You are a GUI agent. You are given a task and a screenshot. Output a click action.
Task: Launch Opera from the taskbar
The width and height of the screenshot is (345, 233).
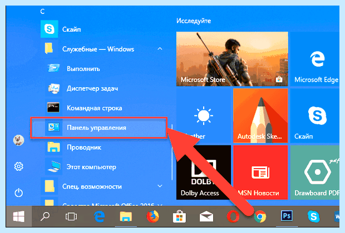pyautogui.click(x=233, y=216)
